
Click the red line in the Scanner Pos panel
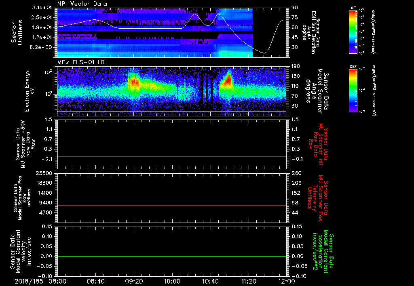pos(172,205)
